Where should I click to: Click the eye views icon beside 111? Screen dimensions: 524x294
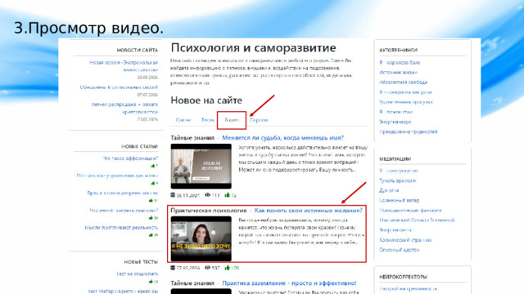point(207,195)
